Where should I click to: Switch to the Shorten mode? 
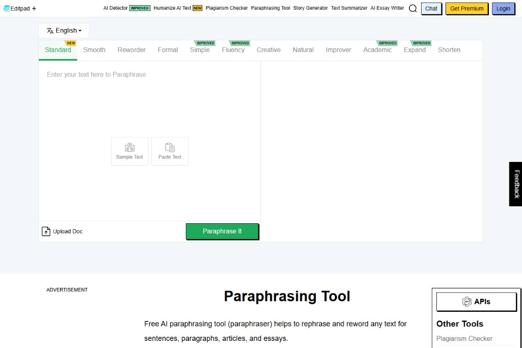pos(449,50)
